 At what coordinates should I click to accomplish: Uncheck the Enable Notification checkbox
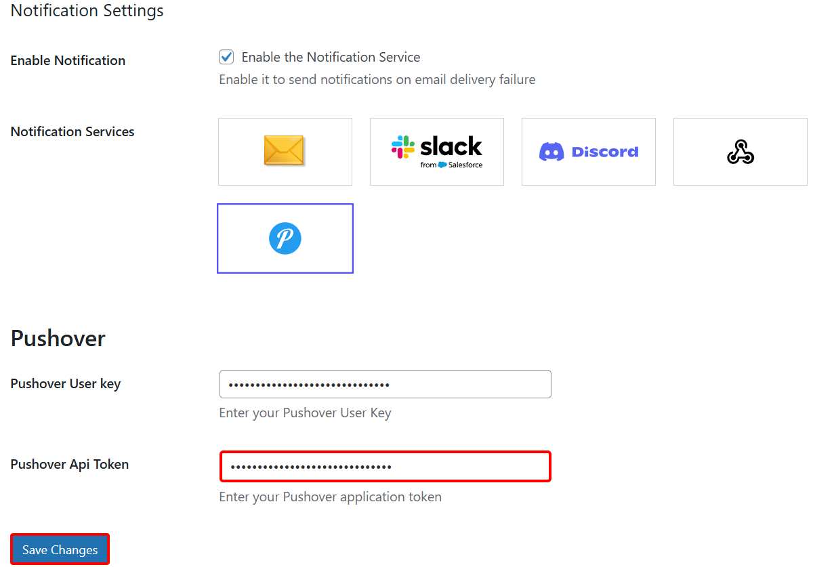(x=226, y=58)
